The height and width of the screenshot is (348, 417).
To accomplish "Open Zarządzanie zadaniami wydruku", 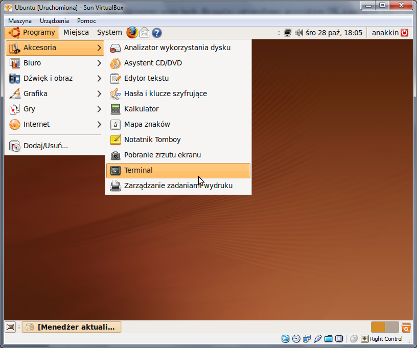I will pyautogui.click(x=178, y=185).
